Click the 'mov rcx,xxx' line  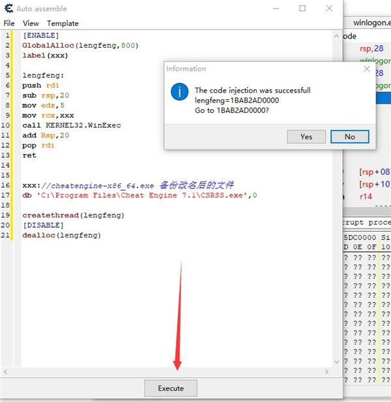coord(48,116)
